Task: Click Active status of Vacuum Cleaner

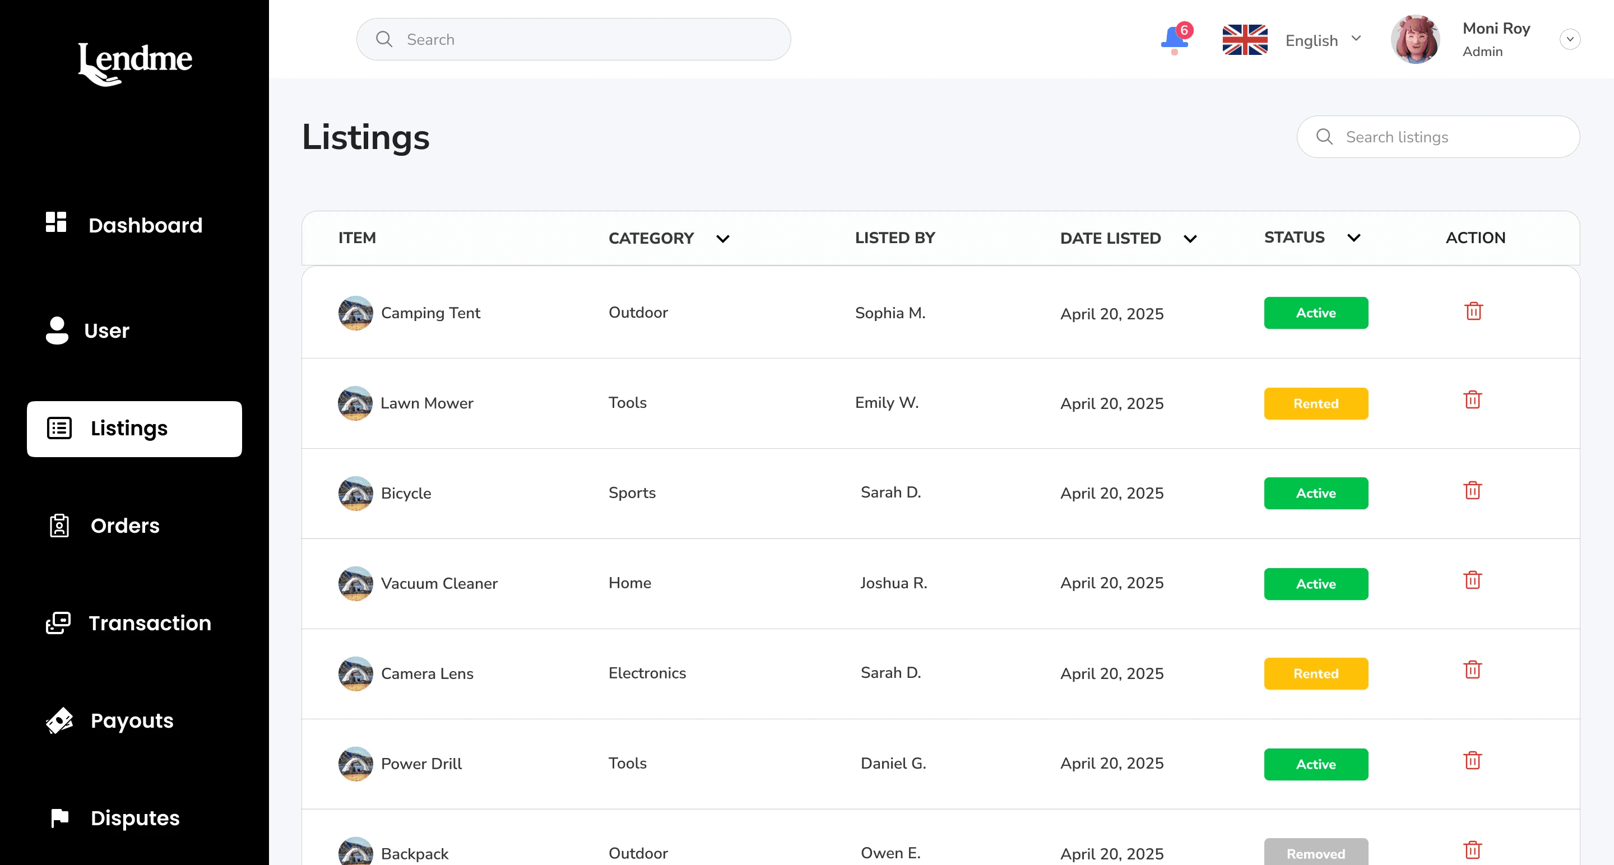Action: (1315, 584)
